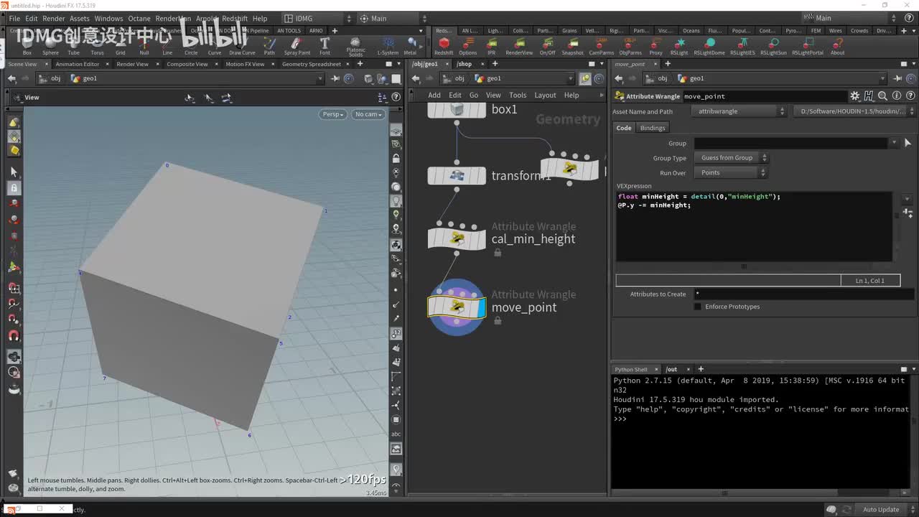
Task: Enable the Enforce Prototypes checkbox
Action: [697, 307]
